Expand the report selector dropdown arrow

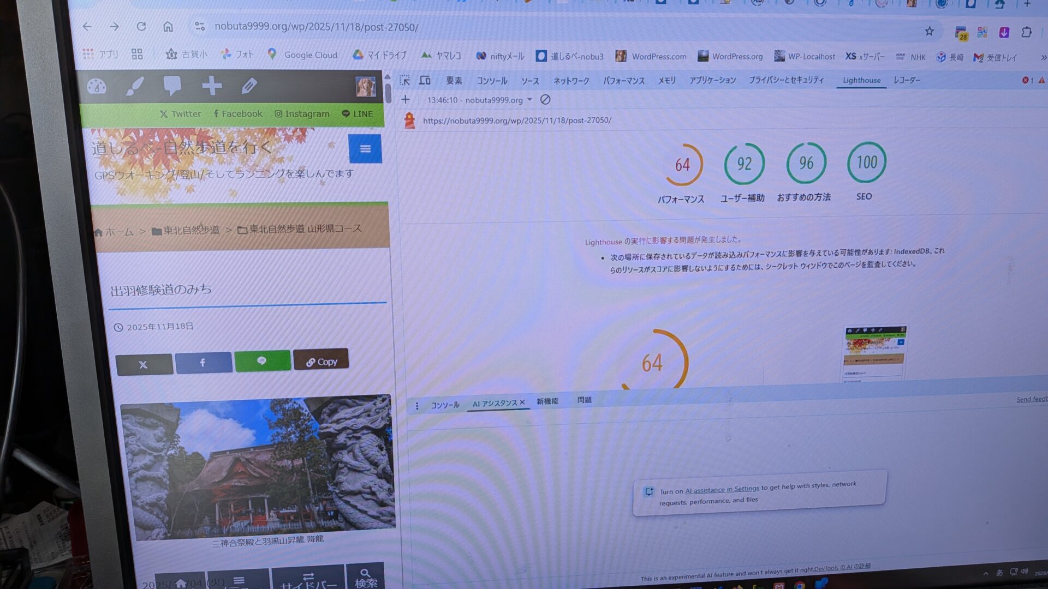click(x=529, y=100)
